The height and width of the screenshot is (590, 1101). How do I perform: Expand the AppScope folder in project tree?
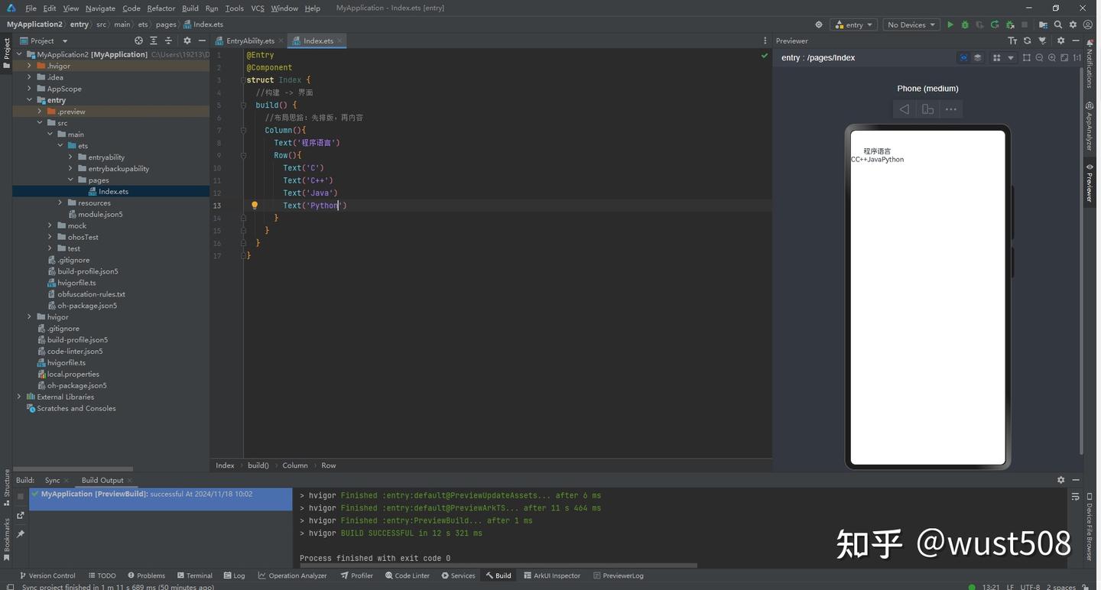(x=30, y=89)
